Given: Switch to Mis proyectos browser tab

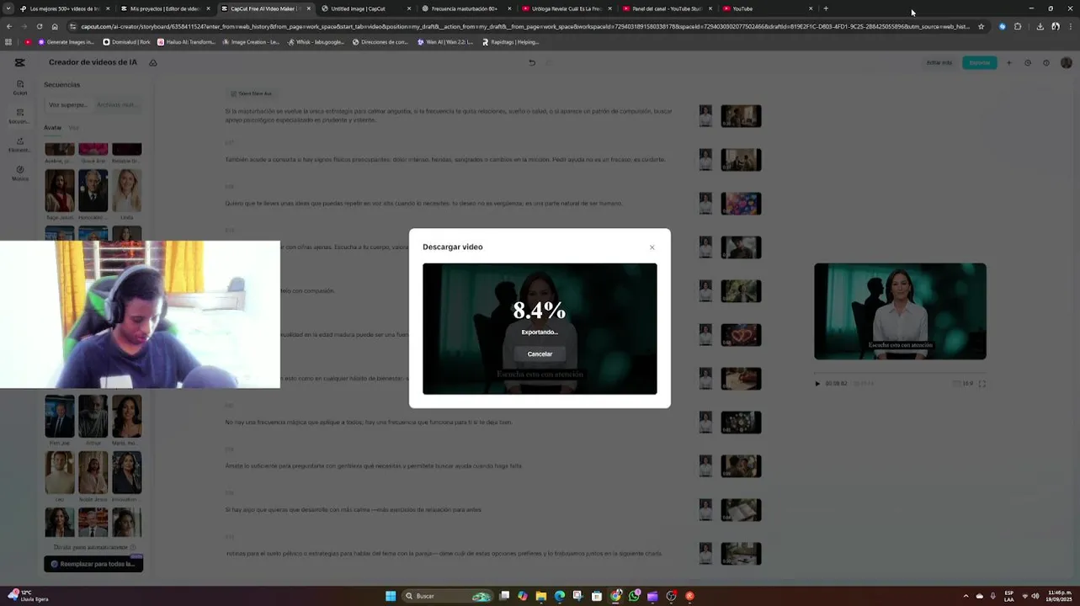Looking at the screenshot, I should pos(165,8).
